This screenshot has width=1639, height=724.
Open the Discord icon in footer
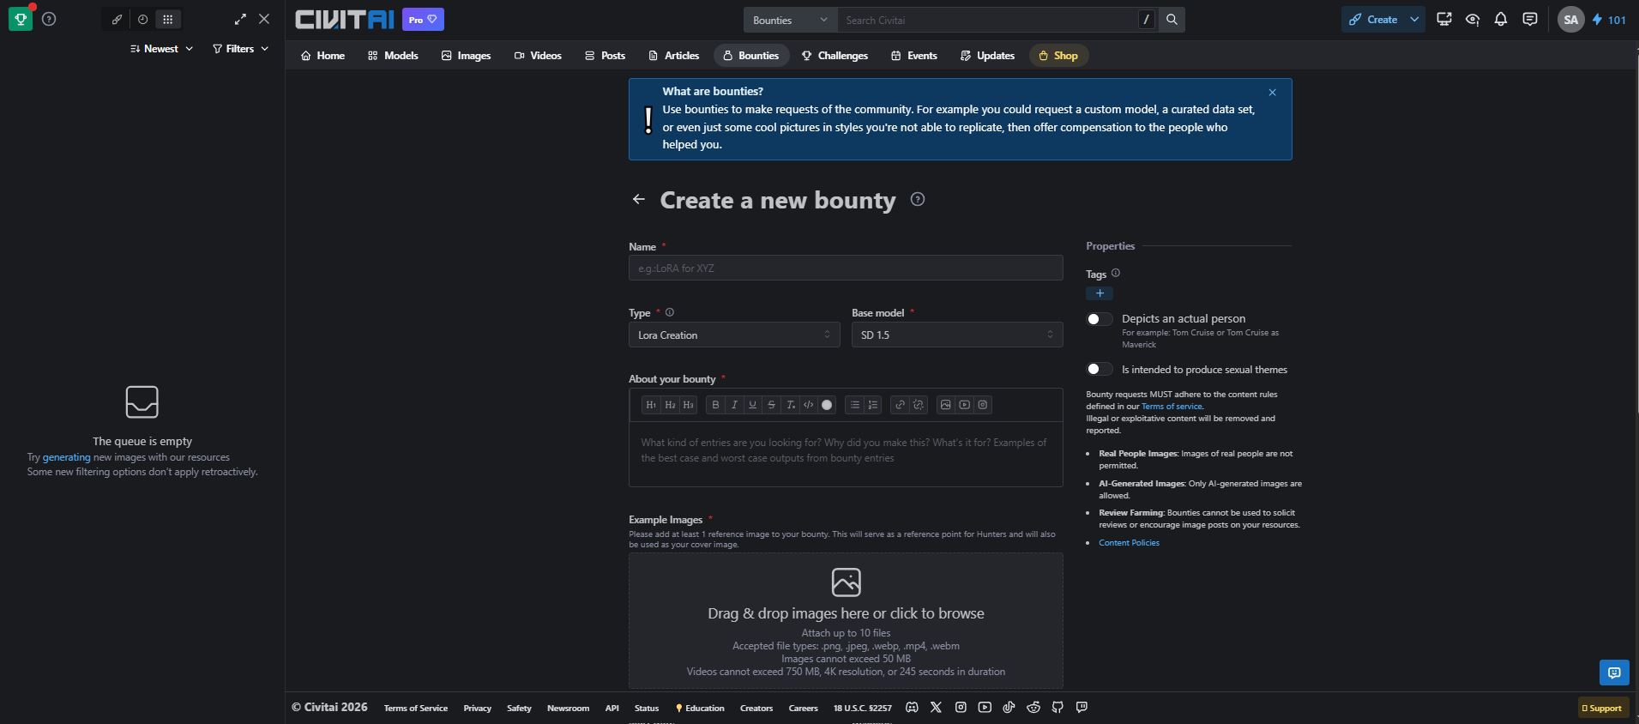(x=912, y=708)
